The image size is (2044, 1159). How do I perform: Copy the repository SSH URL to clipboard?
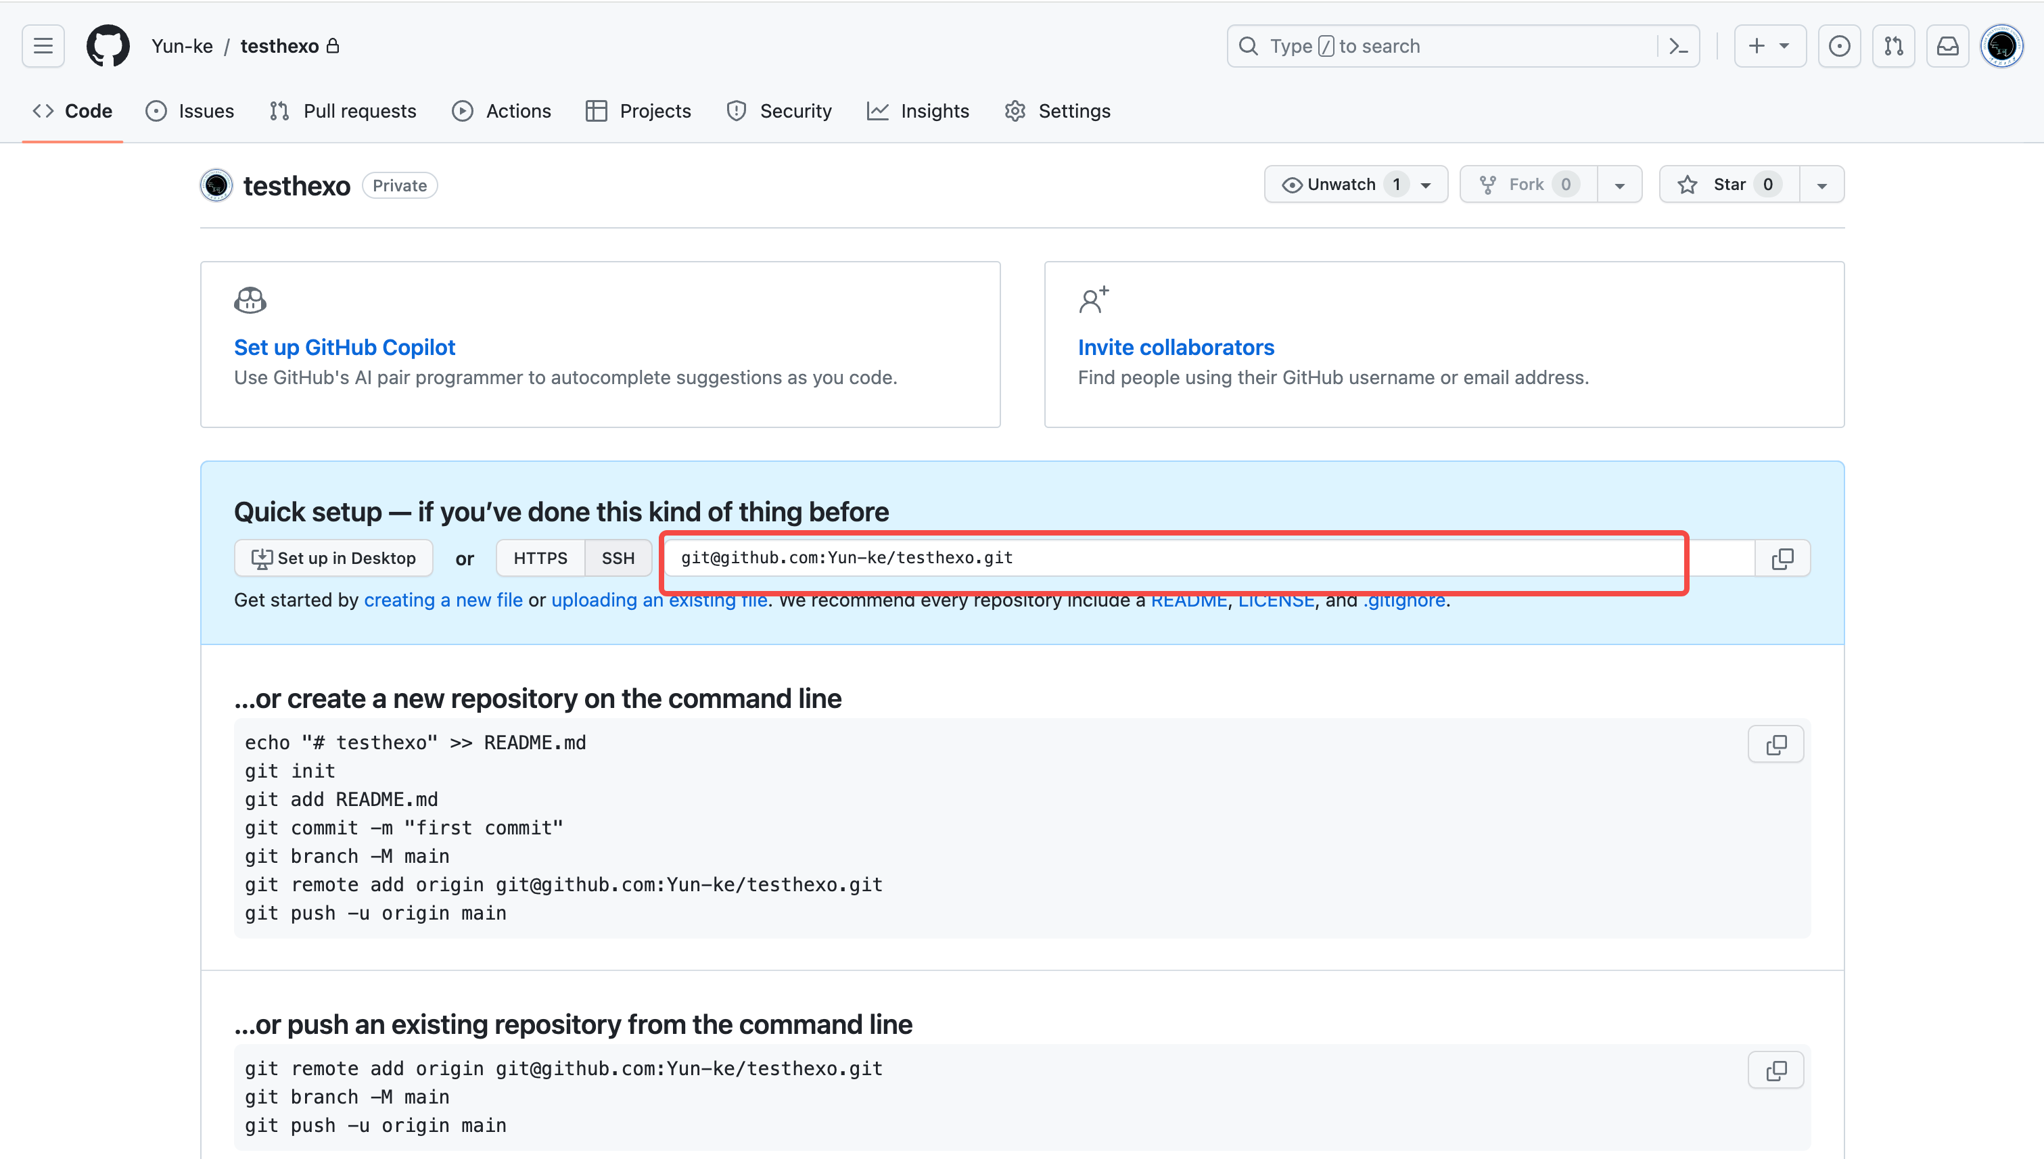[1782, 558]
